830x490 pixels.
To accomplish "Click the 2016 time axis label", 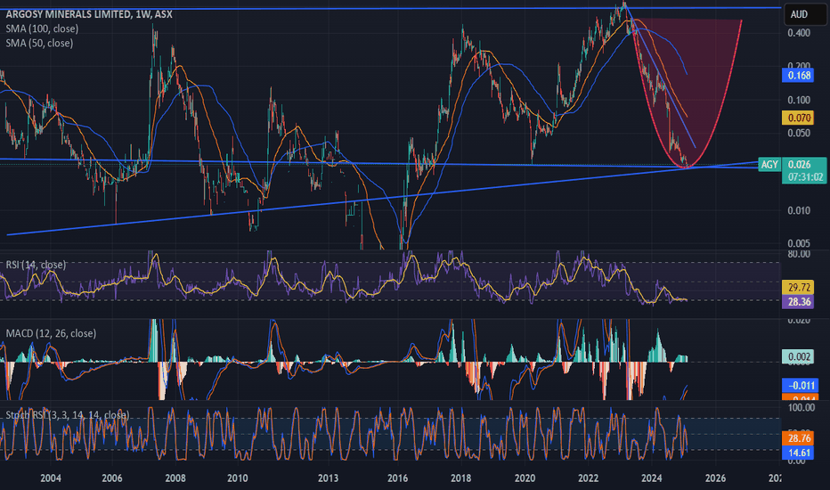I will click(x=397, y=478).
